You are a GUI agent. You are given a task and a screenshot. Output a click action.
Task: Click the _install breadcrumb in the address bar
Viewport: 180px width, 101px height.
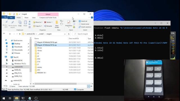[41, 34]
